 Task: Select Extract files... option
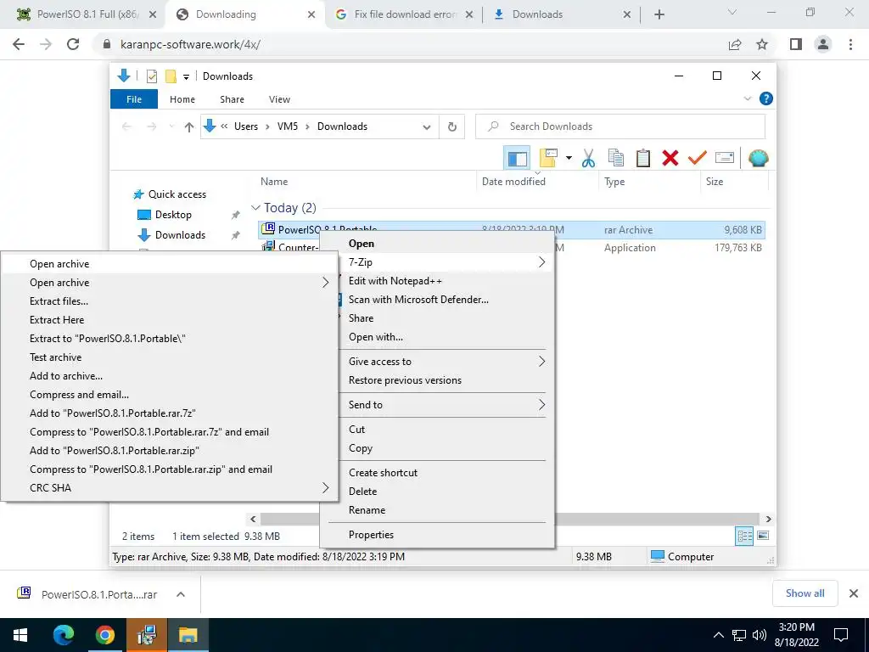point(59,301)
